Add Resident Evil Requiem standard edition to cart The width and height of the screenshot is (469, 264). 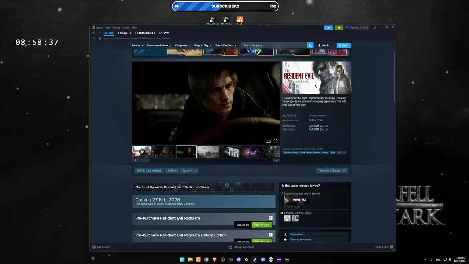tap(262, 225)
